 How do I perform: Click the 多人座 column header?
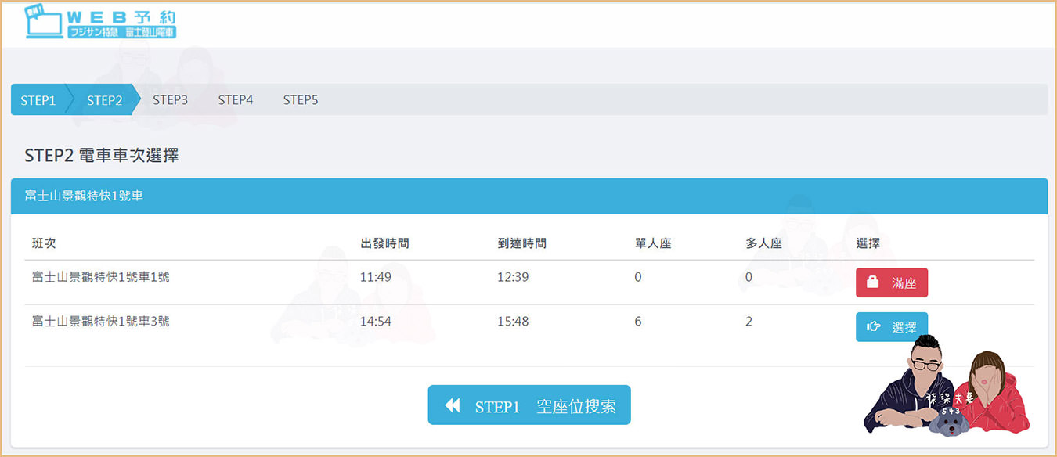click(x=763, y=243)
